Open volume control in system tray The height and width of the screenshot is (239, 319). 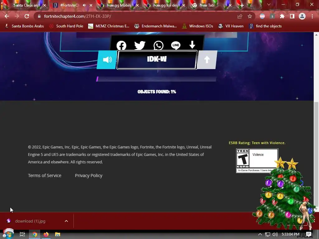275,234
